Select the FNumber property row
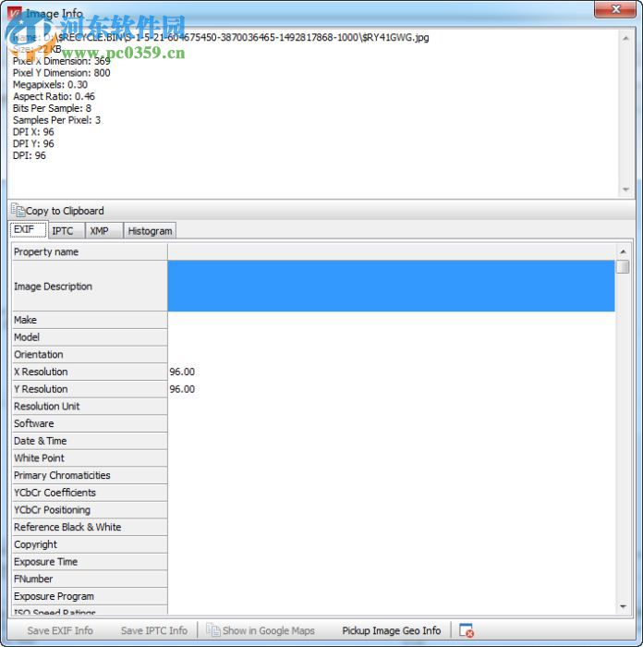The image size is (643, 647). coord(90,579)
